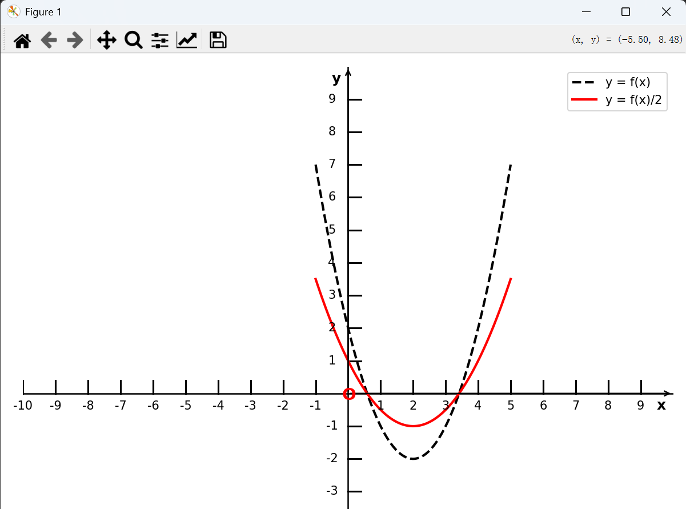Save the figure with the disk icon

tap(218, 41)
